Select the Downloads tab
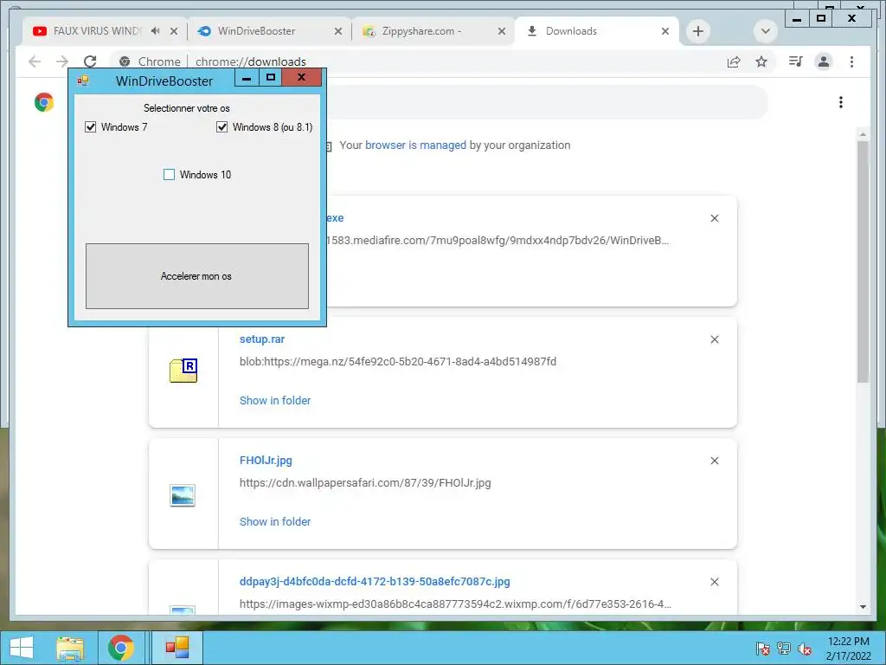This screenshot has height=665, width=886. click(x=571, y=31)
